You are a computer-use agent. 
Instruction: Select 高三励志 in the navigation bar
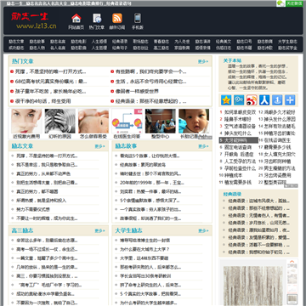click(161, 48)
